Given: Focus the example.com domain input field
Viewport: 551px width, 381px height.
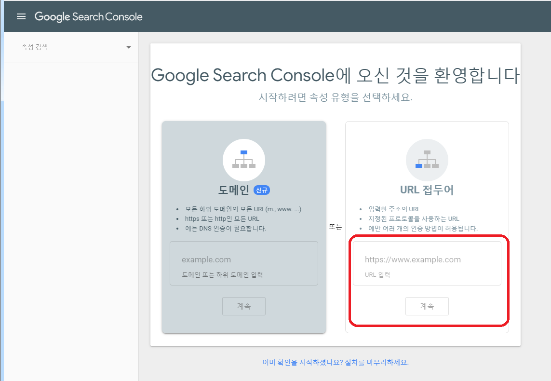Looking at the screenshot, I should 244,260.
